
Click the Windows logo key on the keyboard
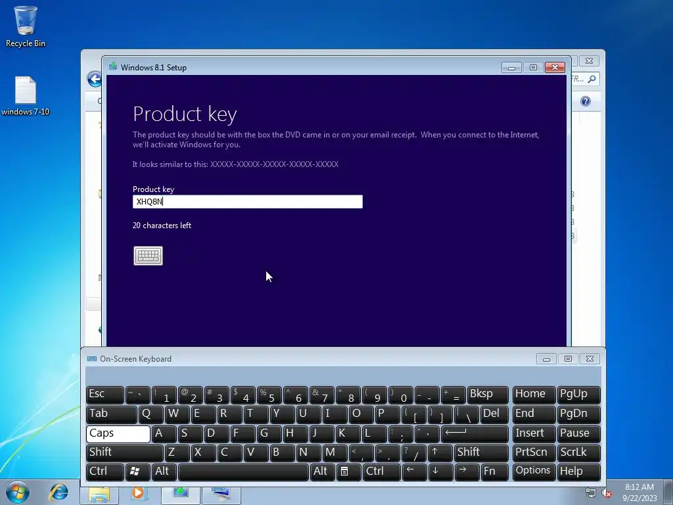coord(137,472)
